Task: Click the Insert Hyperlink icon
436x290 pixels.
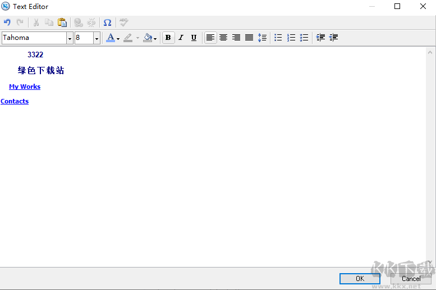Action: [x=79, y=22]
